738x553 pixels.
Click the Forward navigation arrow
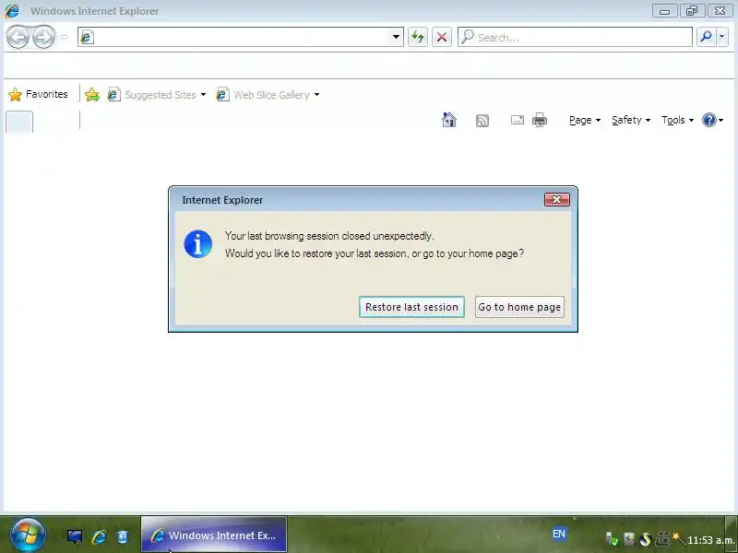tap(43, 37)
